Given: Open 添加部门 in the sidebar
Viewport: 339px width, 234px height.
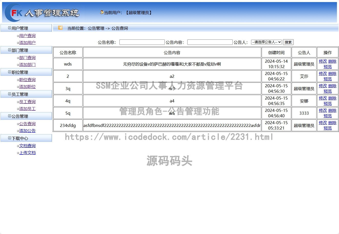Looking at the screenshot, I should [x=27, y=65].
